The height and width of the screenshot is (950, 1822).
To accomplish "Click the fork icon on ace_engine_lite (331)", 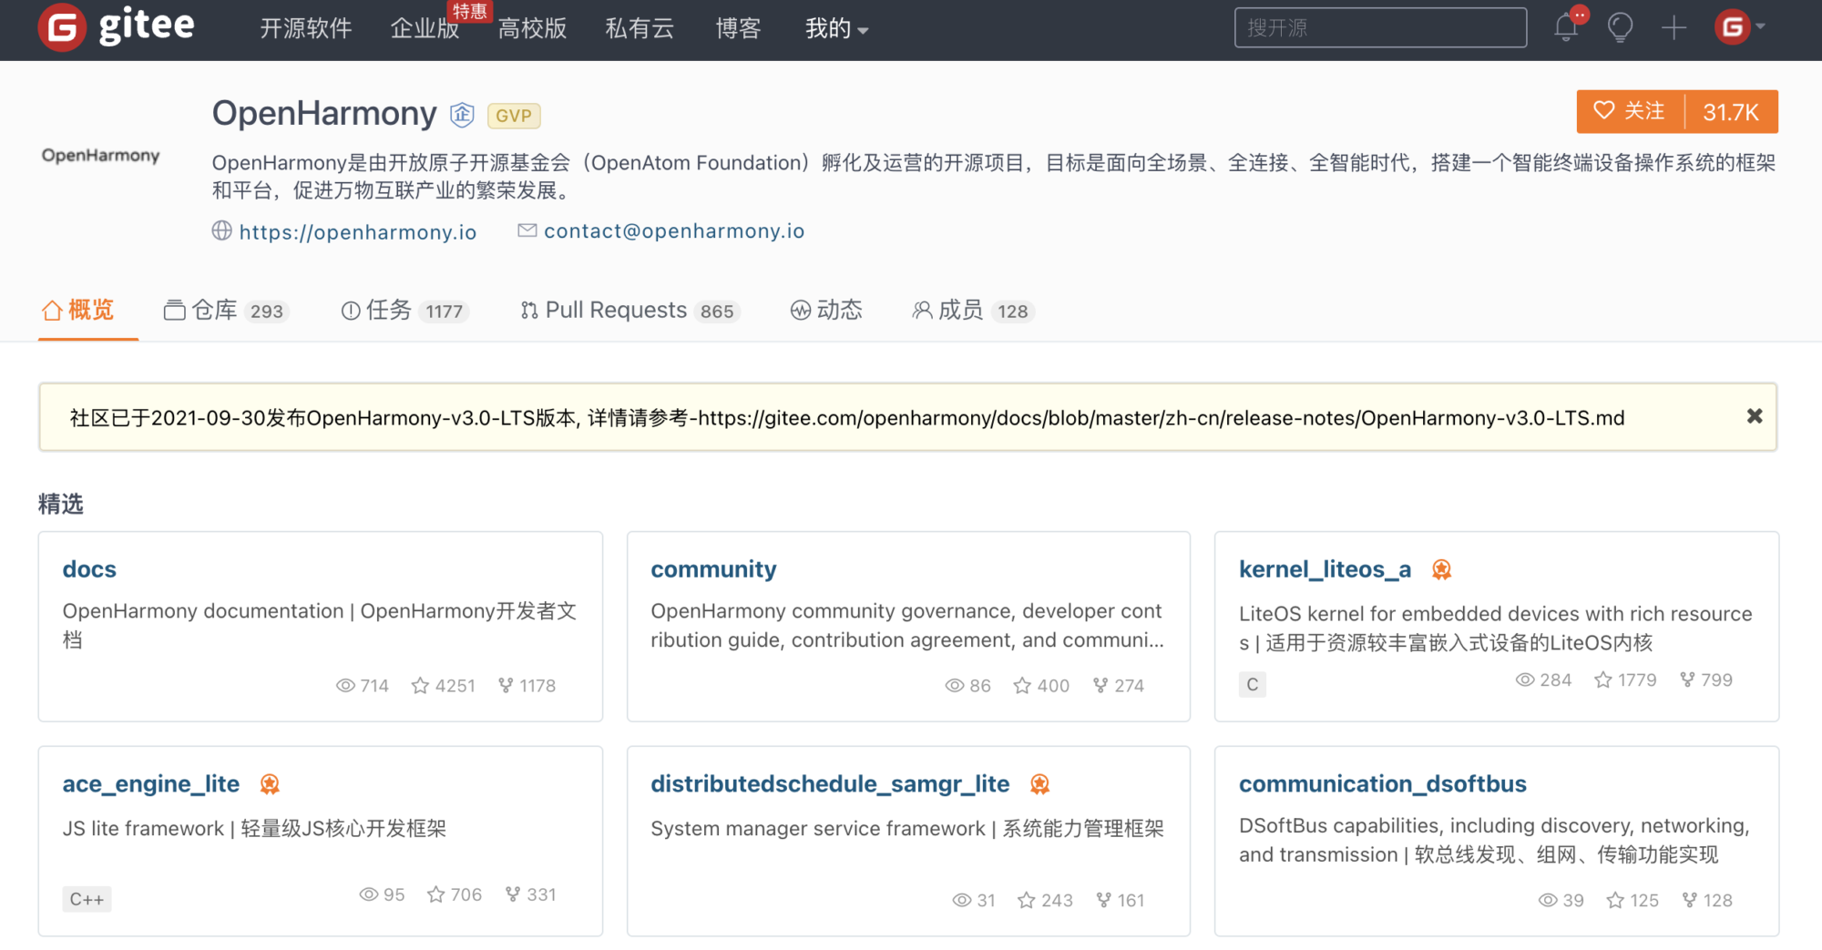I will 513,895.
